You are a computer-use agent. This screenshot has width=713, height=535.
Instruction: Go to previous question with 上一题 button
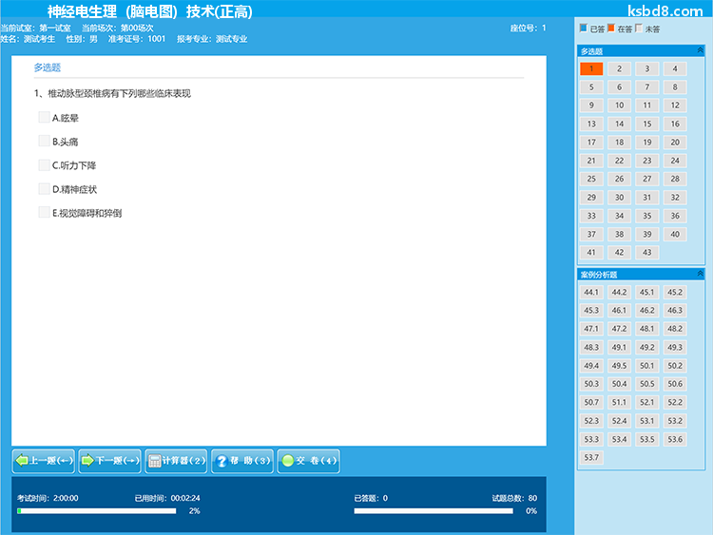[x=44, y=461]
